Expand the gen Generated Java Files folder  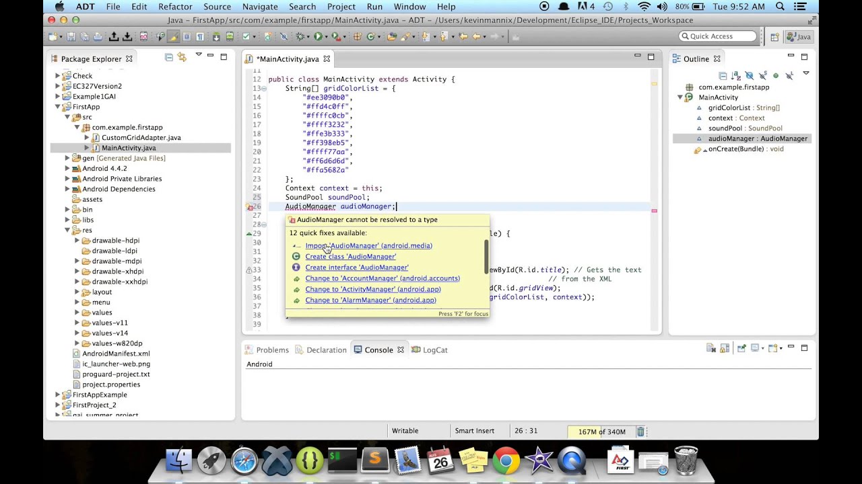coord(67,158)
